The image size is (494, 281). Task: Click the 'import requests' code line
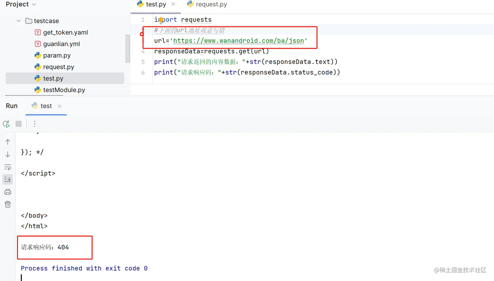pos(183,20)
